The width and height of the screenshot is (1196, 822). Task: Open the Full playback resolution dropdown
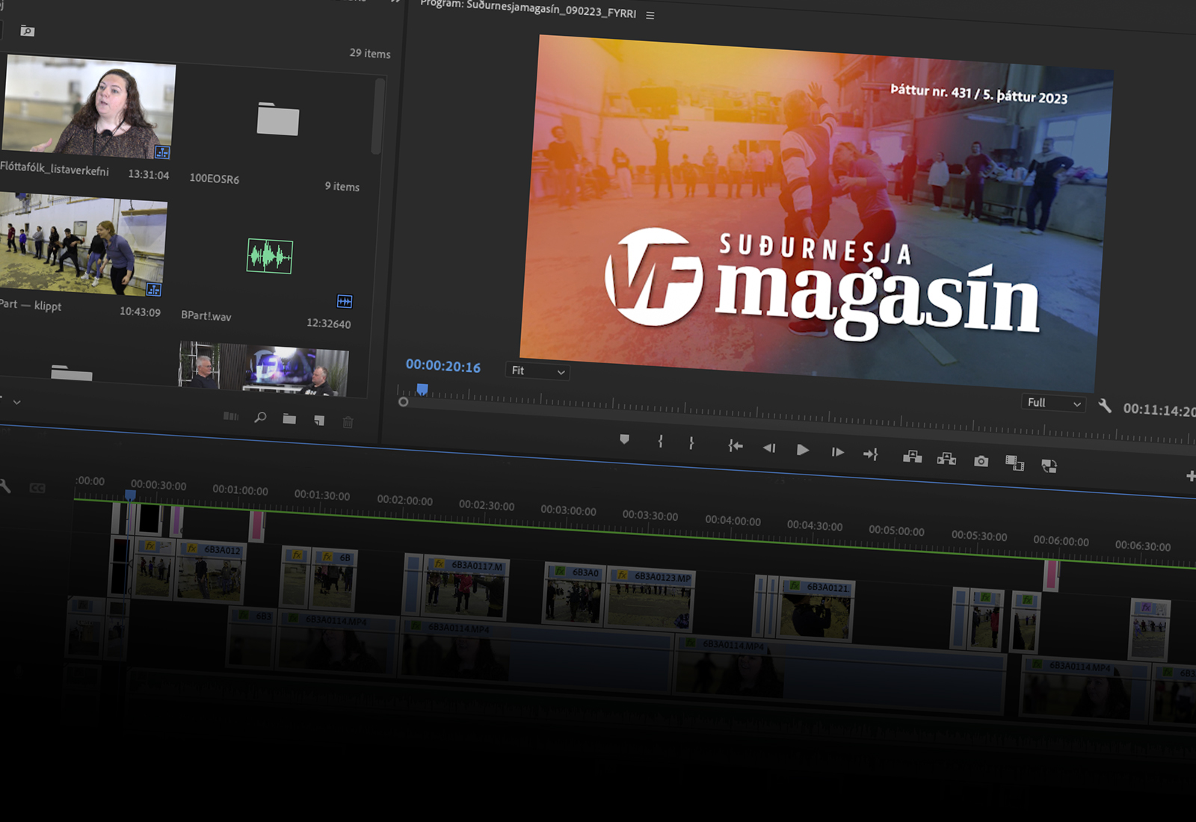point(1053,403)
